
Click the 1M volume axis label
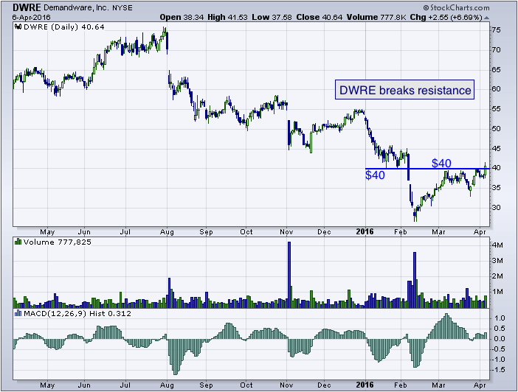[x=497, y=292]
